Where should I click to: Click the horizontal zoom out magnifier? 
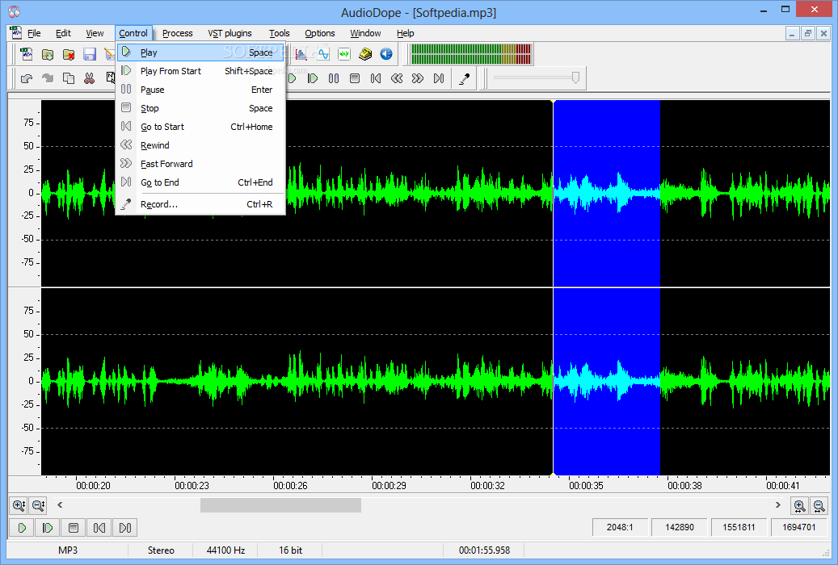point(819,505)
